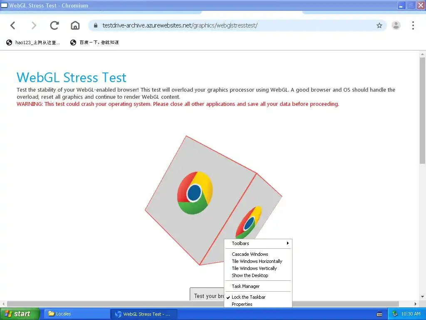Minimize the Chromium window
Viewport: 426px width, 320px height.
coord(401,5)
